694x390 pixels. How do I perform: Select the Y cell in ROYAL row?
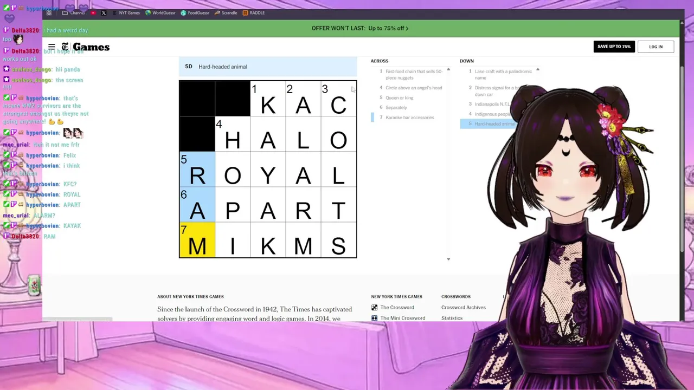click(x=268, y=170)
